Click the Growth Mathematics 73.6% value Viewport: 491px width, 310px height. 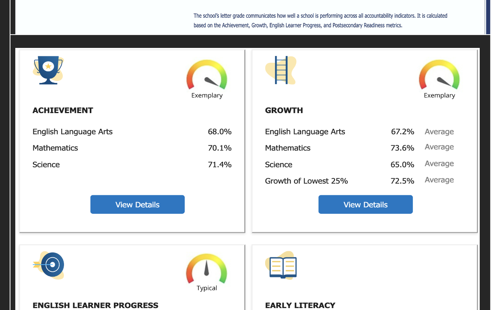pyautogui.click(x=402, y=148)
